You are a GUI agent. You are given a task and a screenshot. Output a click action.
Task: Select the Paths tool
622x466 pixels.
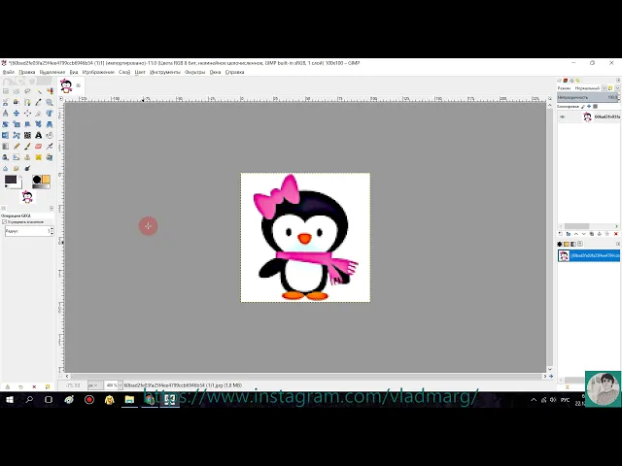click(27, 102)
